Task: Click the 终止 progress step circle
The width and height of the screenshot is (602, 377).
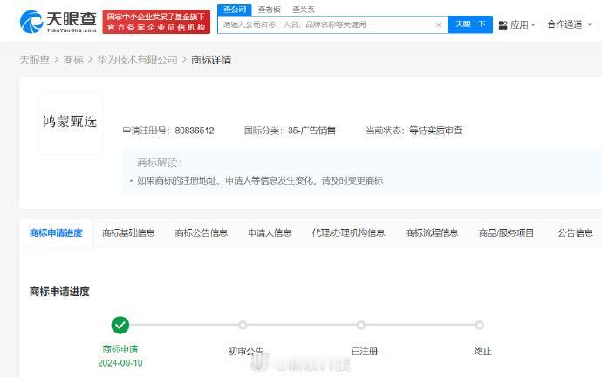Action: 479,326
